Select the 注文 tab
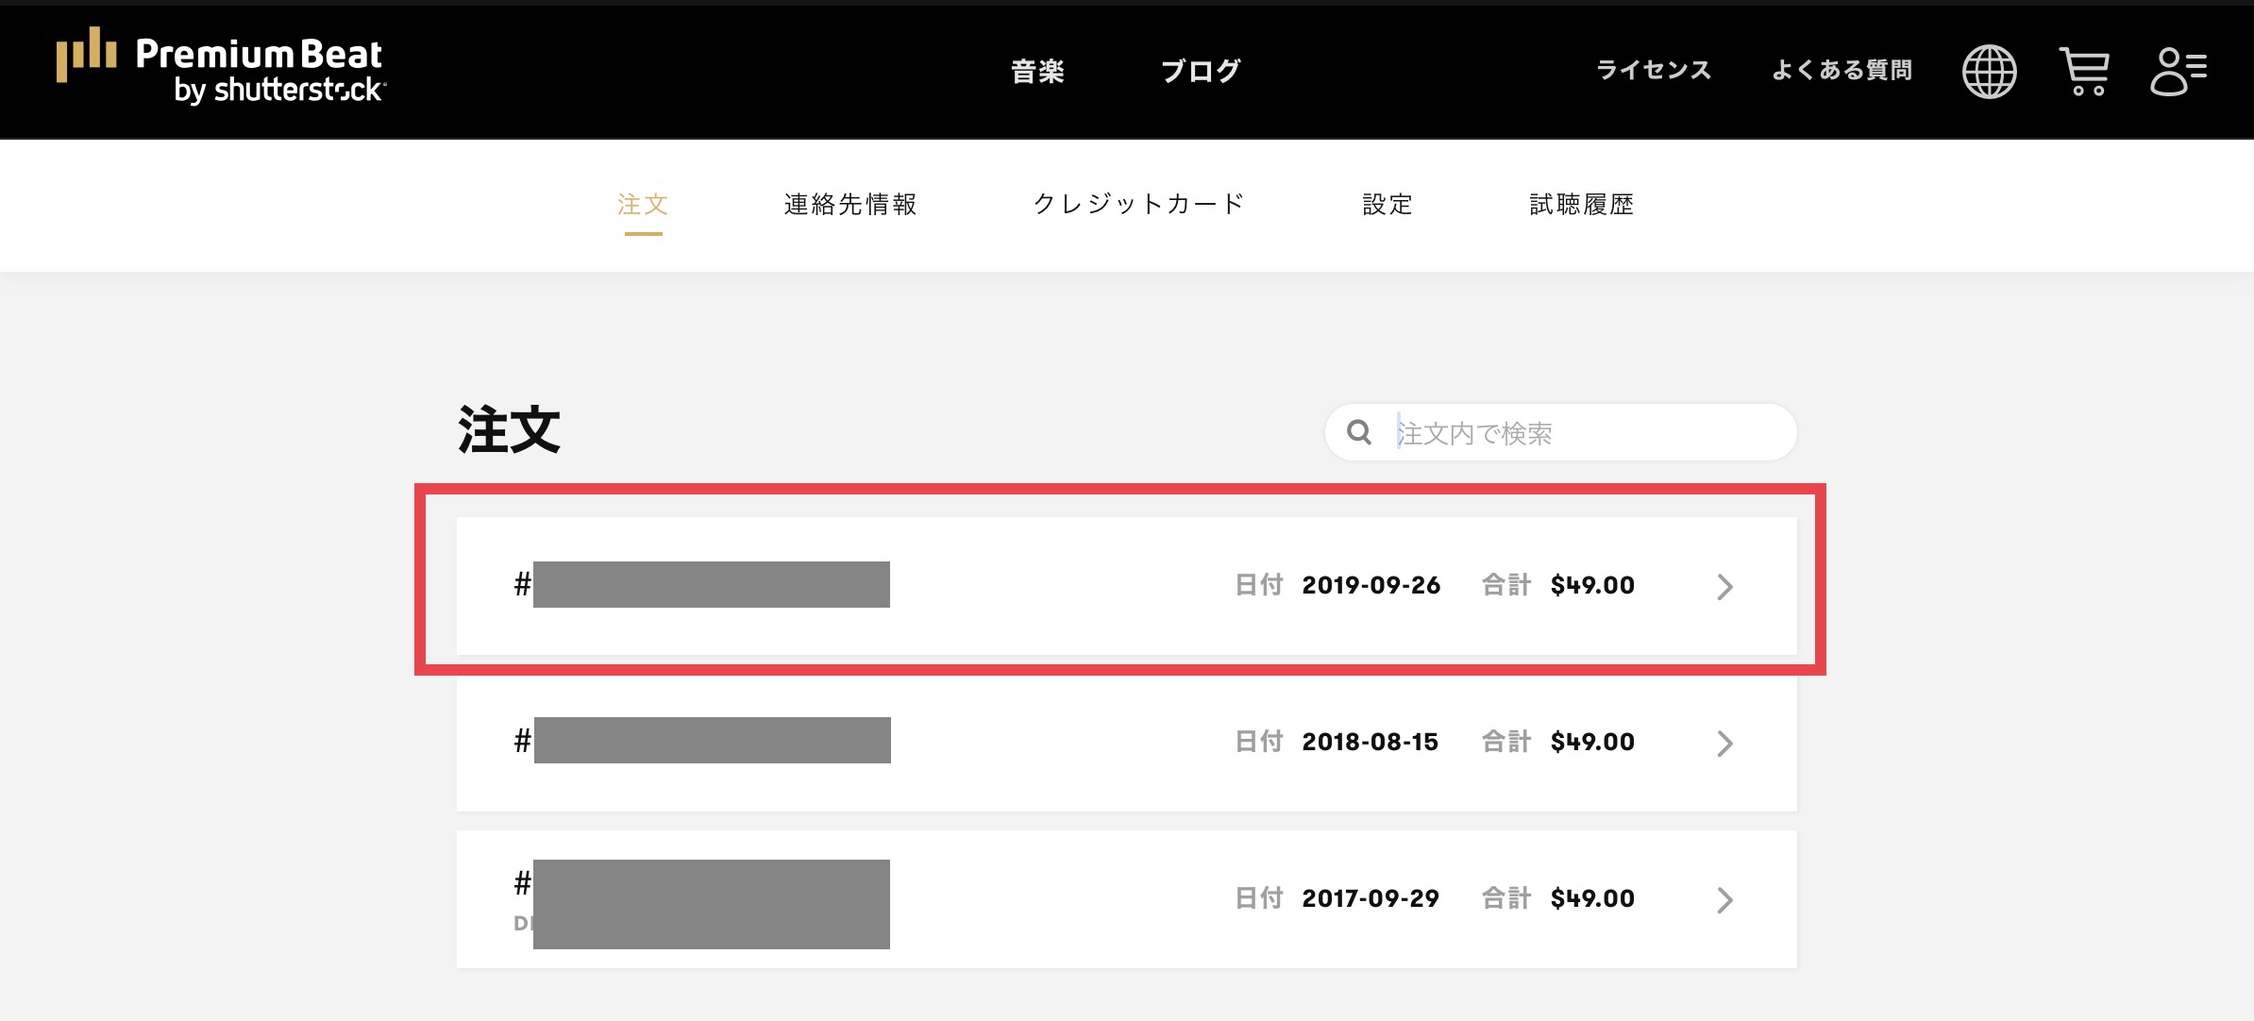 643,205
